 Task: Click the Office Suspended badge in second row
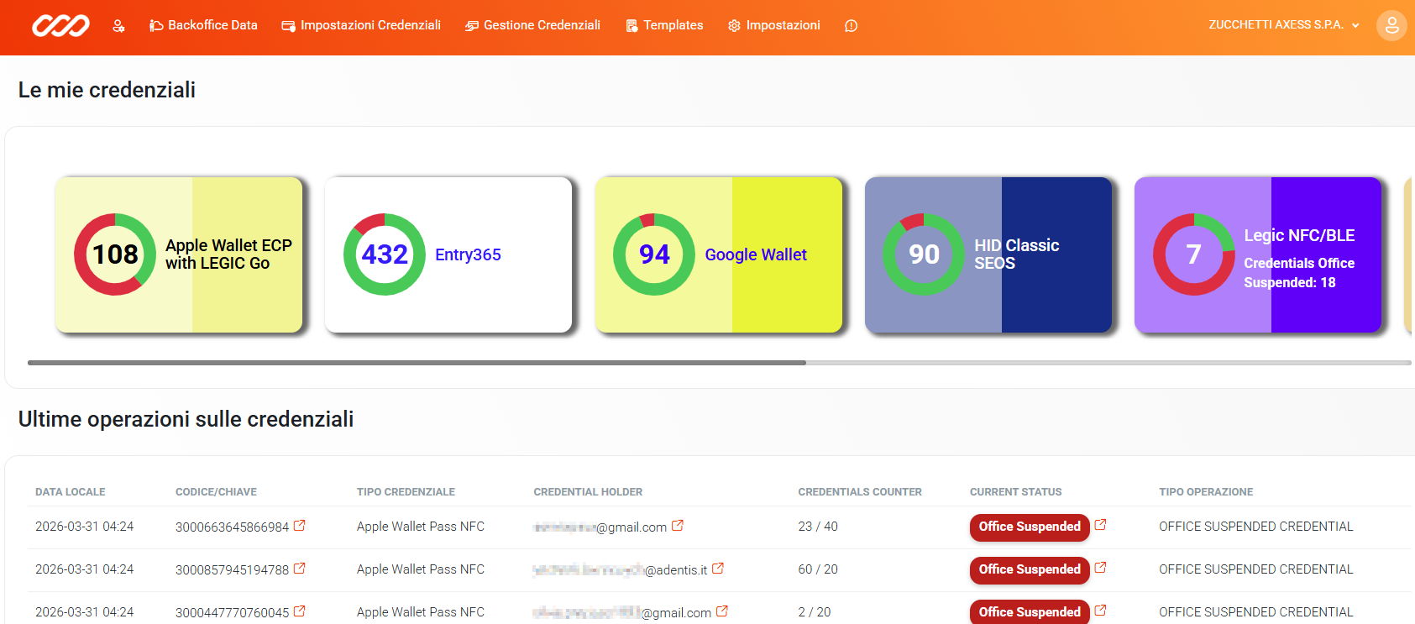1029,569
